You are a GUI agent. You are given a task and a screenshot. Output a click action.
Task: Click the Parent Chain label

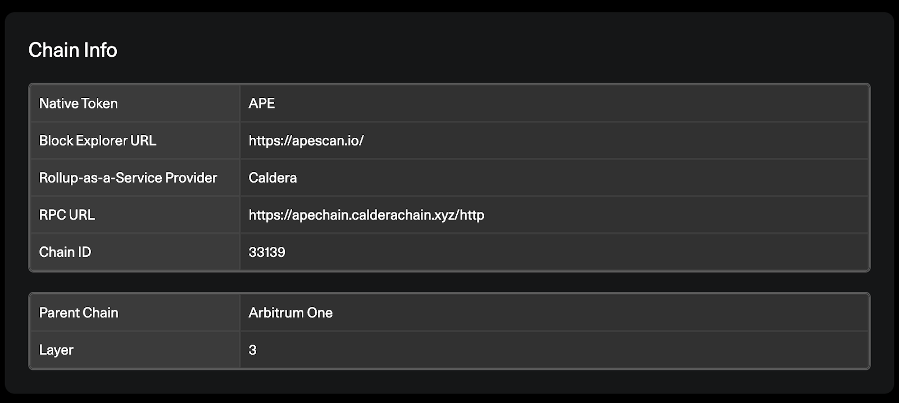[79, 313]
